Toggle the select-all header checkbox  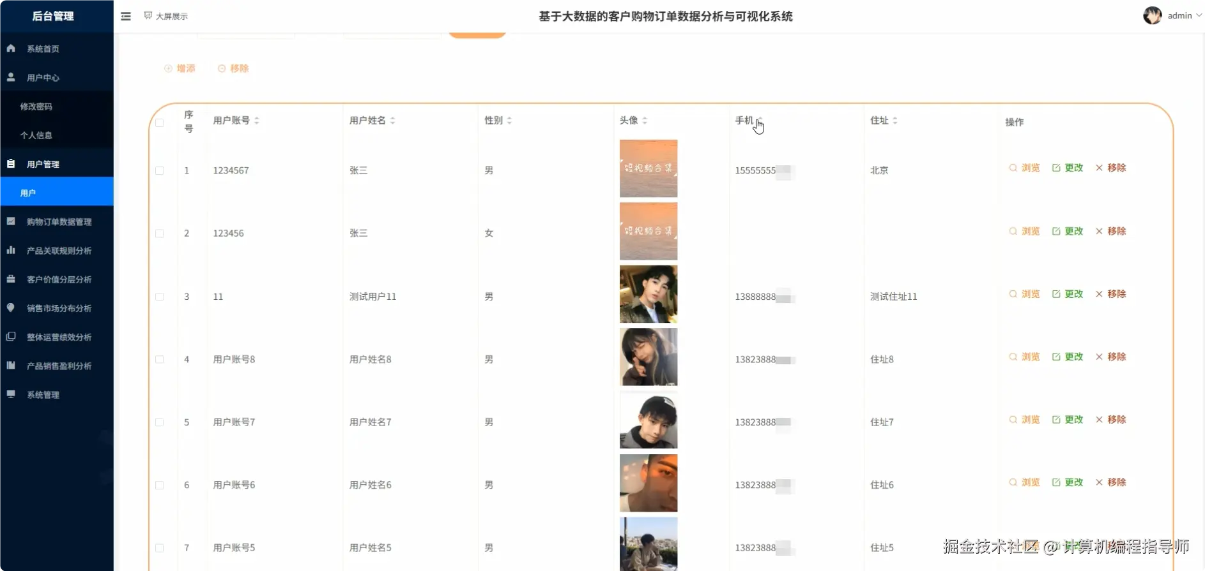click(160, 122)
